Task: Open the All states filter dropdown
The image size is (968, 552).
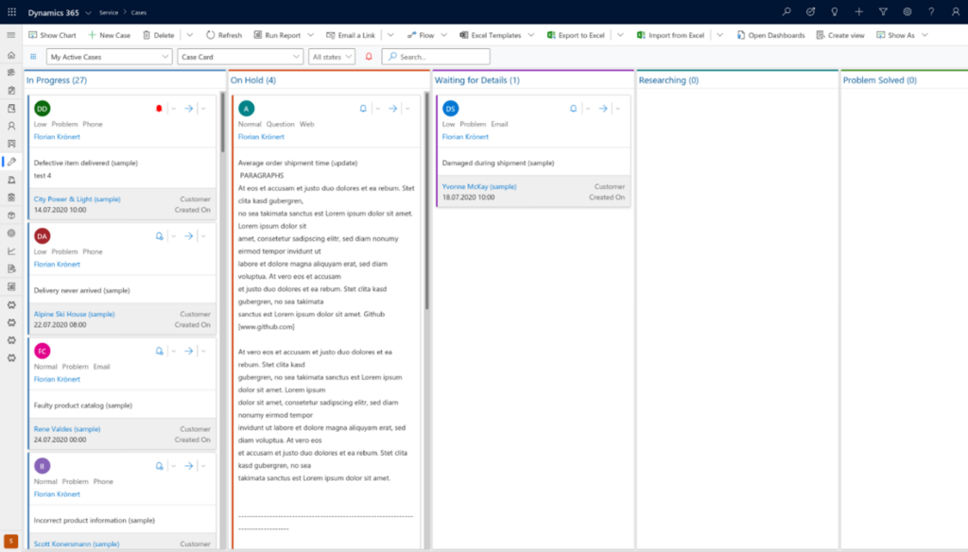Action: [x=331, y=56]
